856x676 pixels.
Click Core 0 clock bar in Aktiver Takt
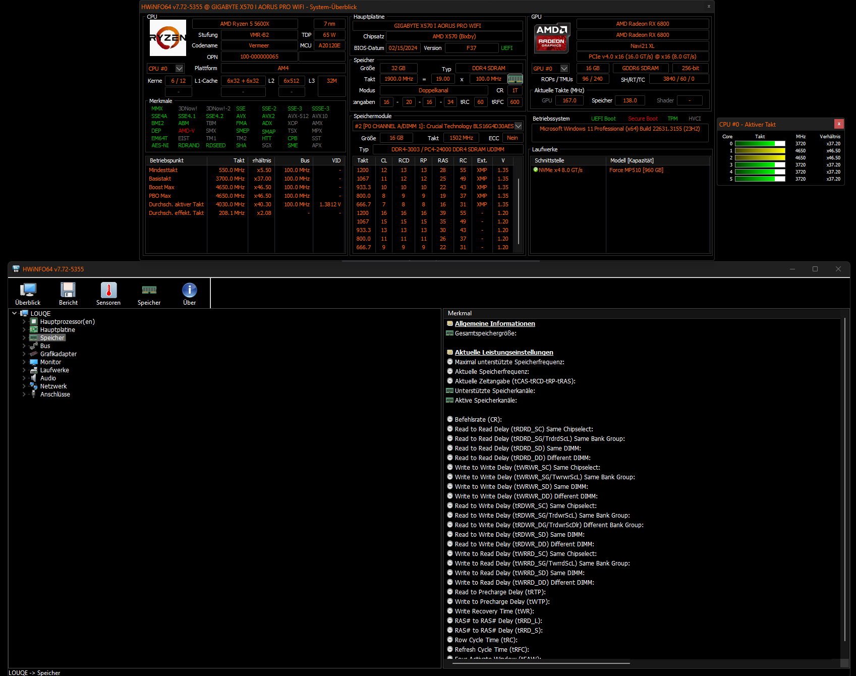[x=760, y=144]
